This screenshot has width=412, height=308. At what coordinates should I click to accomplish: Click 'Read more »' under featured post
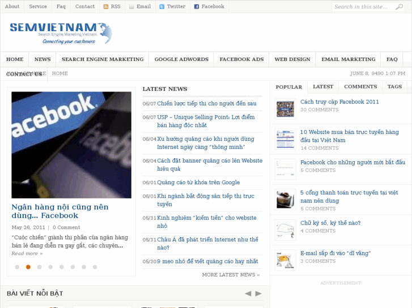tap(27, 254)
